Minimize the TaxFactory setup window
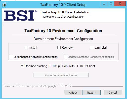The image size is (127, 99). pos(104,3)
